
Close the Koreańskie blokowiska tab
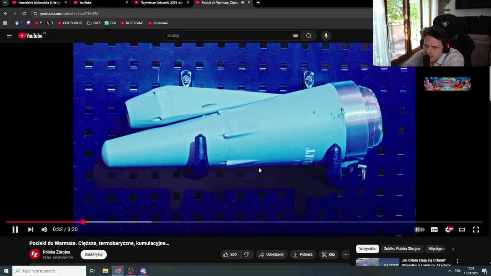click(66, 3)
